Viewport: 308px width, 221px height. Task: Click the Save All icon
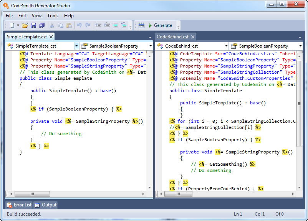42,25
